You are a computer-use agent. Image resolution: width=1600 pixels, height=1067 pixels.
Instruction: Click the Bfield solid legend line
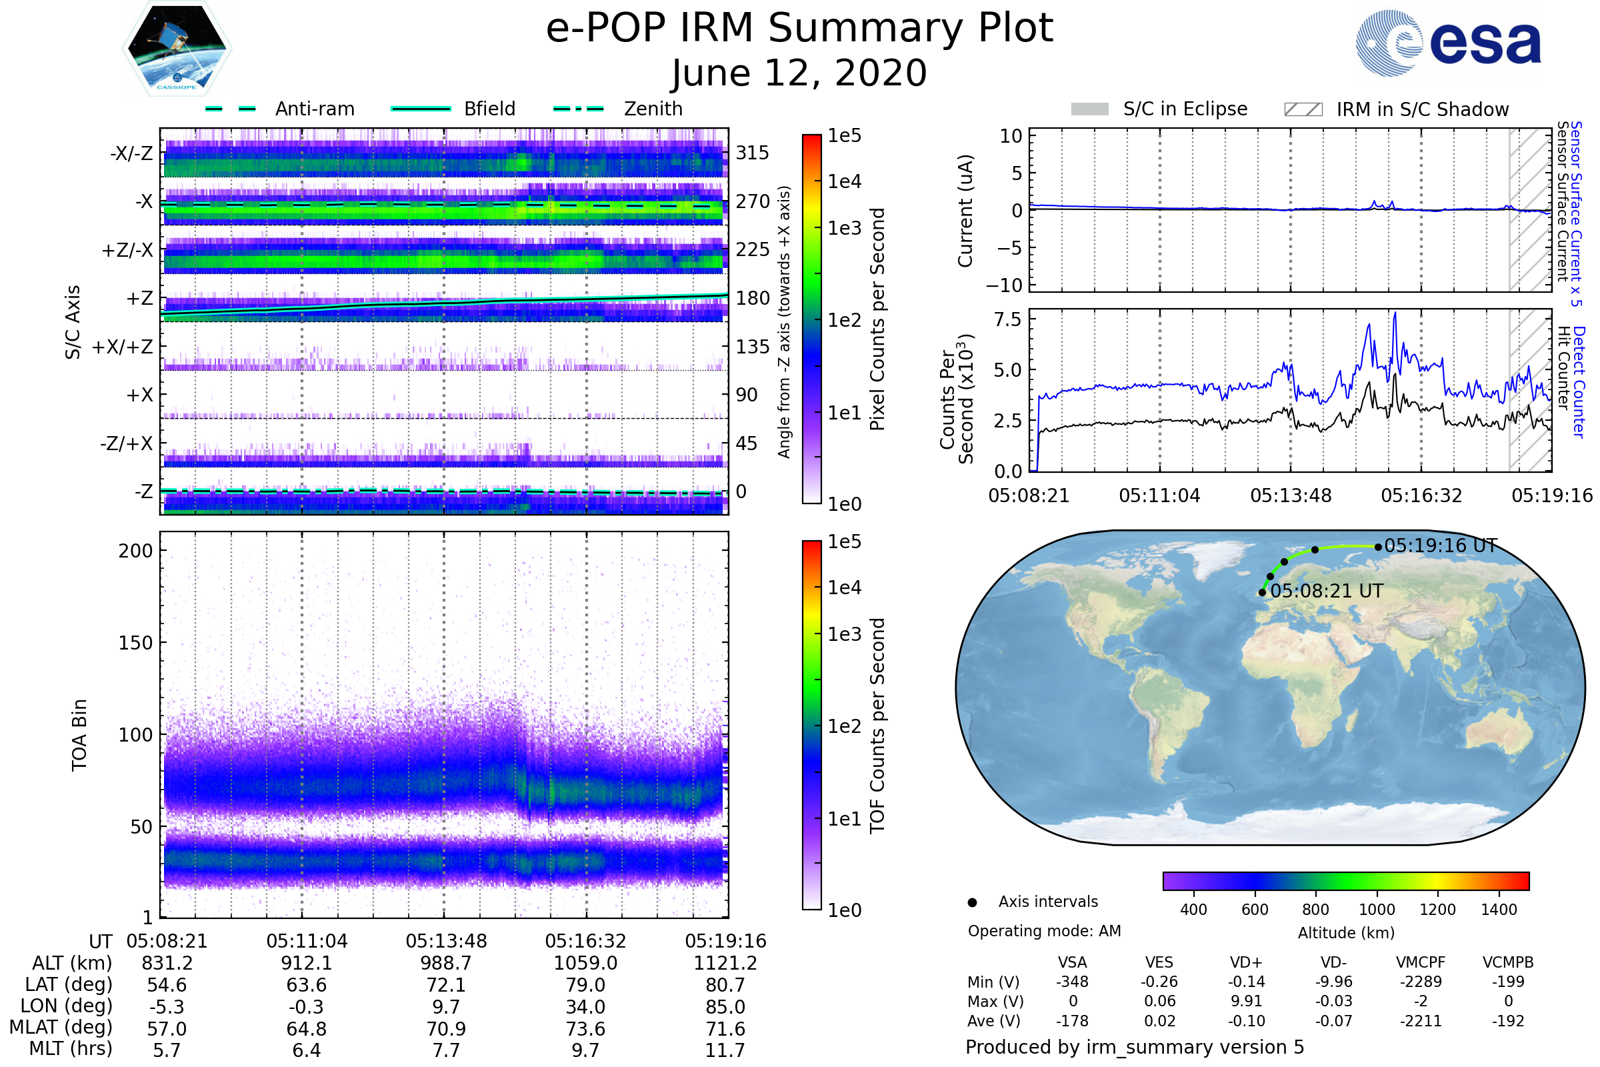[421, 109]
